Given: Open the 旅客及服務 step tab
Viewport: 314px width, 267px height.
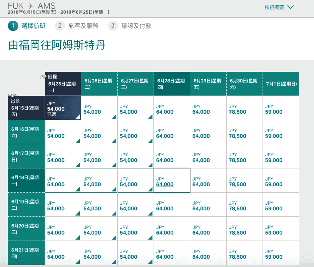Looking at the screenshot, I should point(83,26).
